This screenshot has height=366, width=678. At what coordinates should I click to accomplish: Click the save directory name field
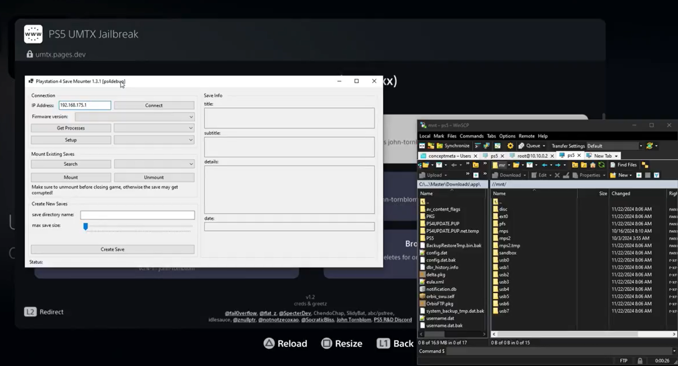coord(137,215)
